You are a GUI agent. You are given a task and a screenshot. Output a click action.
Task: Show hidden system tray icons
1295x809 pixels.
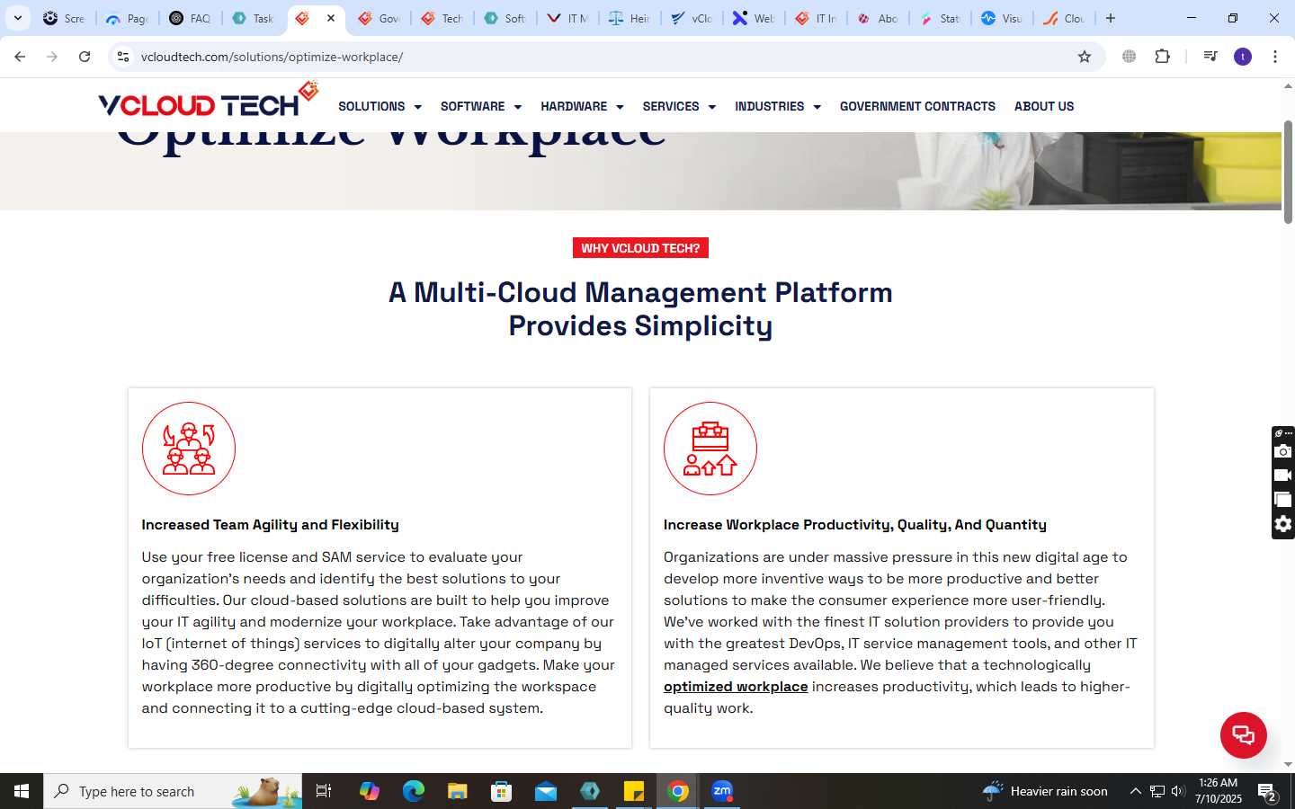(1135, 791)
